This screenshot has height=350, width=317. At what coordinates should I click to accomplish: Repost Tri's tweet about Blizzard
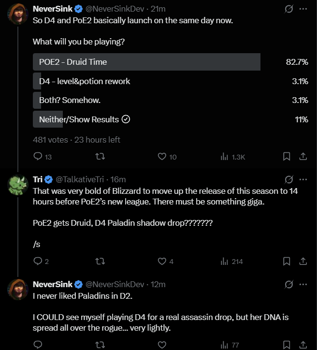[x=100, y=262]
